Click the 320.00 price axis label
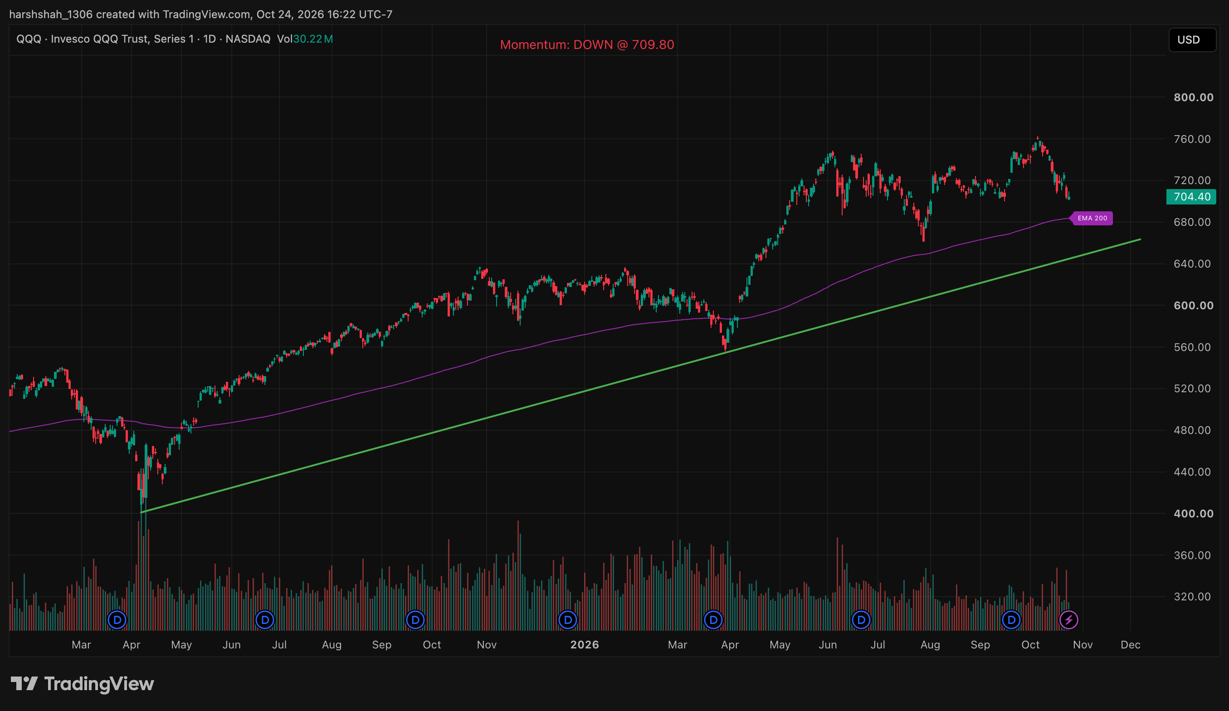1229x711 pixels. tap(1192, 596)
